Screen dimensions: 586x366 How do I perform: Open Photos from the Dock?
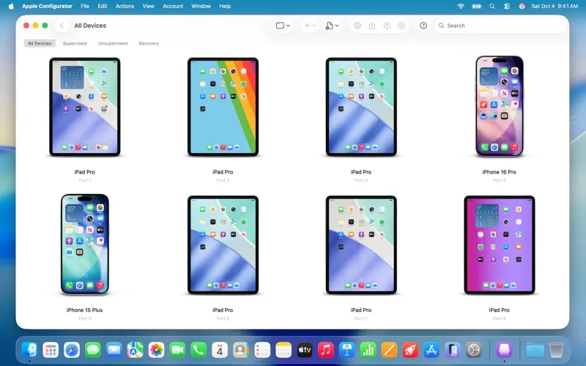point(156,350)
